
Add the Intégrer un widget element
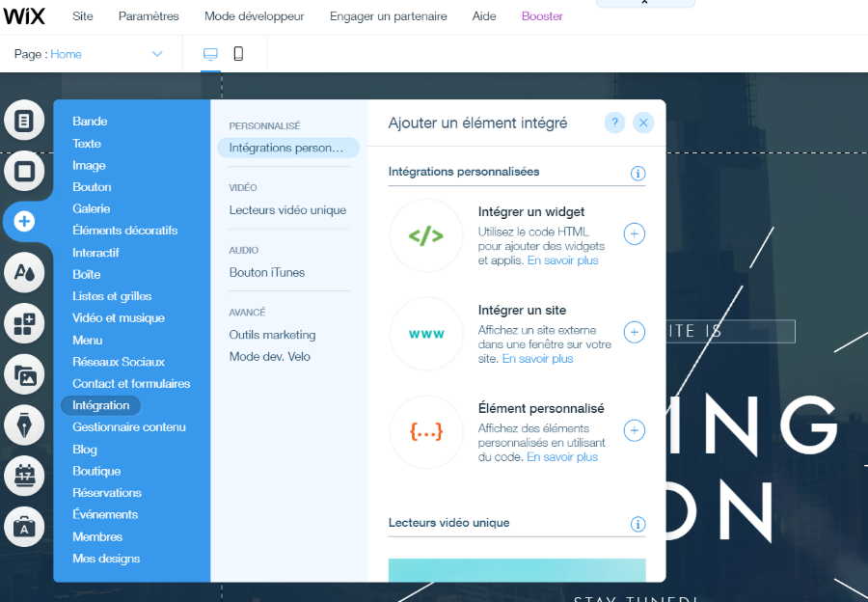(x=634, y=233)
